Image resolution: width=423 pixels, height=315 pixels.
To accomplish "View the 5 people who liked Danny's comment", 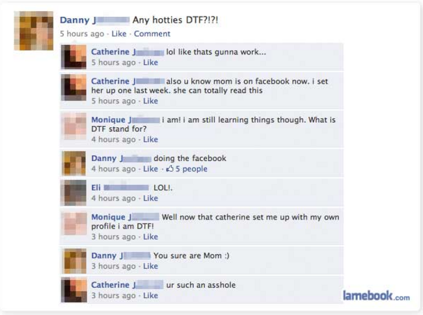I will pyautogui.click(x=191, y=169).
